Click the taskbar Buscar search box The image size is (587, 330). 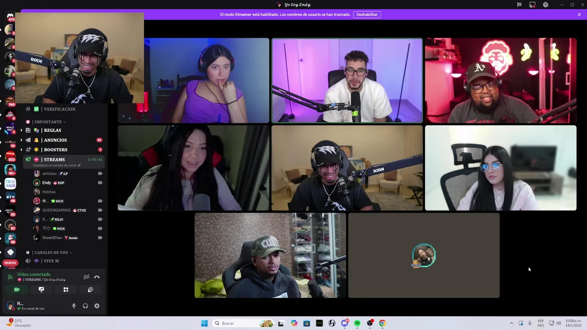tap(243, 323)
